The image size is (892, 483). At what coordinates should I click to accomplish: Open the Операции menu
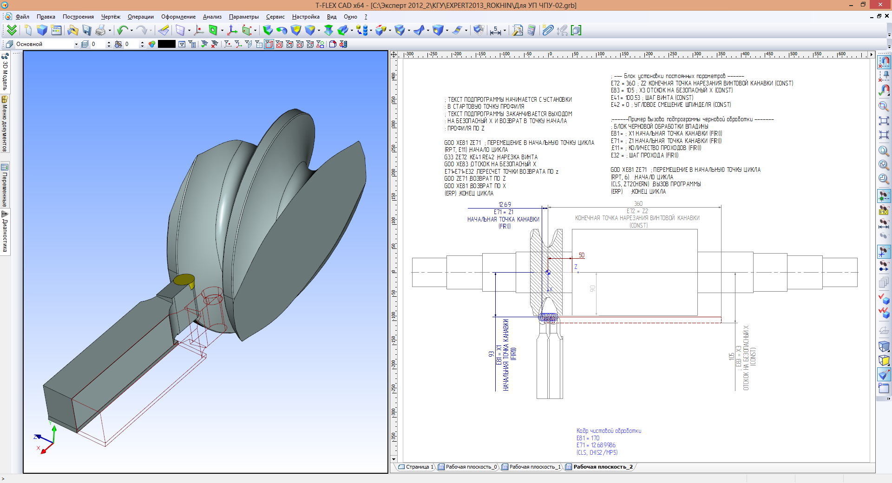click(140, 16)
